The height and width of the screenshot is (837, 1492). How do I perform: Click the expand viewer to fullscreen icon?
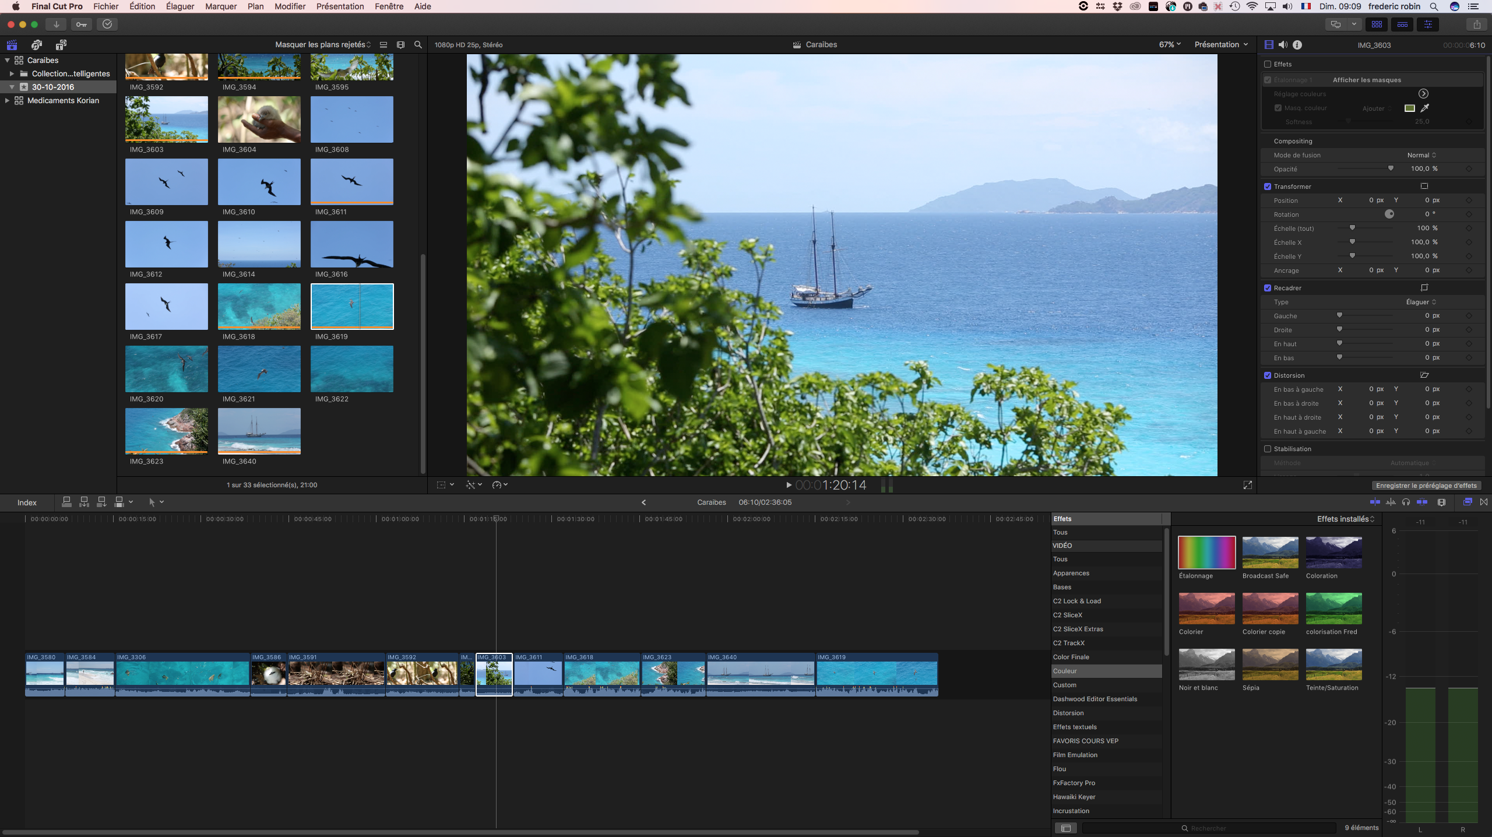coord(1247,485)
